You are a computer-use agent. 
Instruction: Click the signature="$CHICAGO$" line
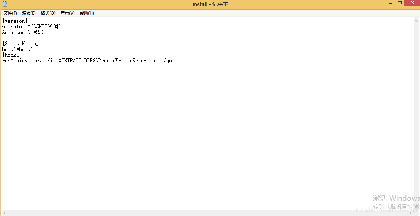click(32, 27)
